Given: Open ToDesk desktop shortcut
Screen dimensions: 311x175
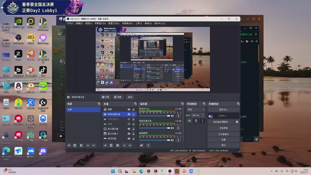Looking at the screenshot, I should point(18,152).
